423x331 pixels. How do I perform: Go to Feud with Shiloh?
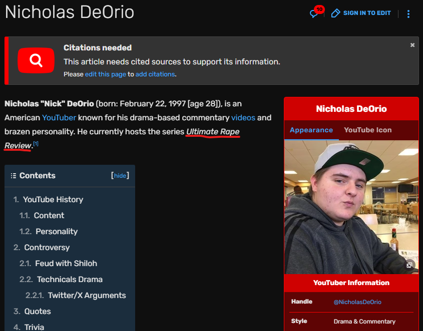click(66, 263)
